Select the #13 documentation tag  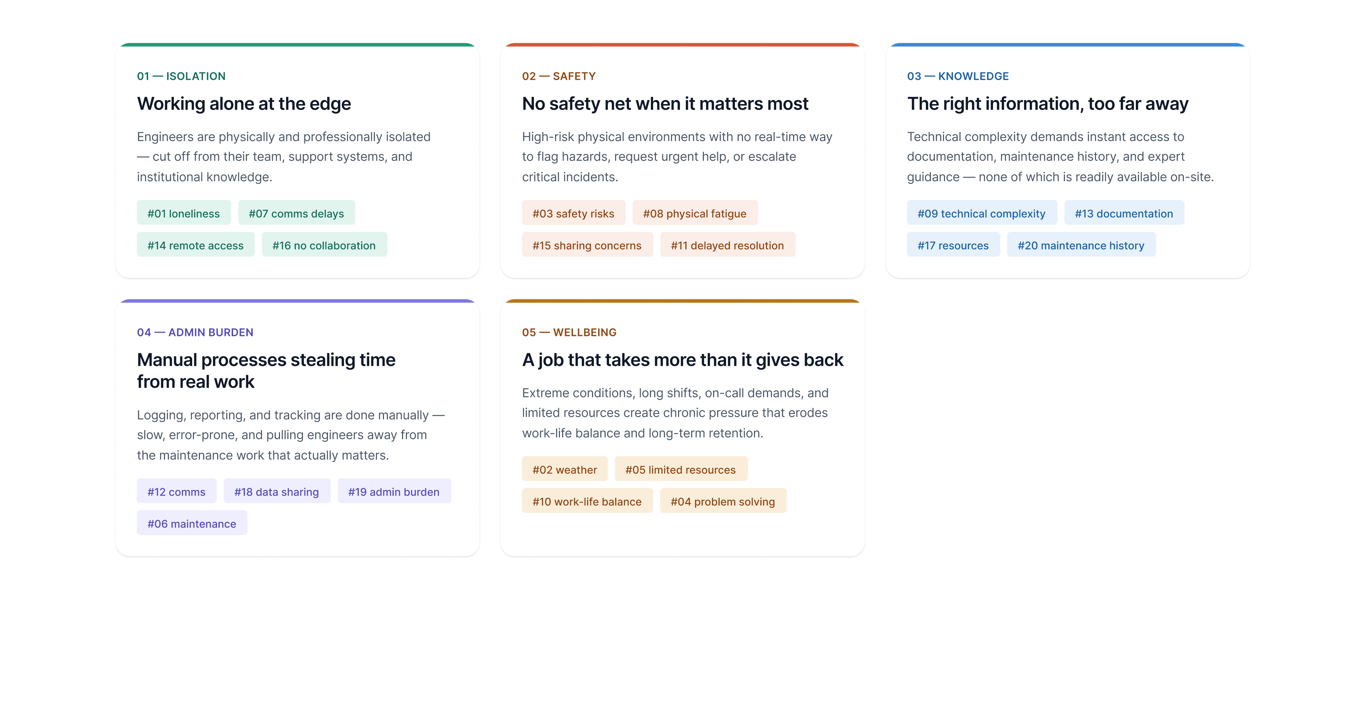point(1123,213)
